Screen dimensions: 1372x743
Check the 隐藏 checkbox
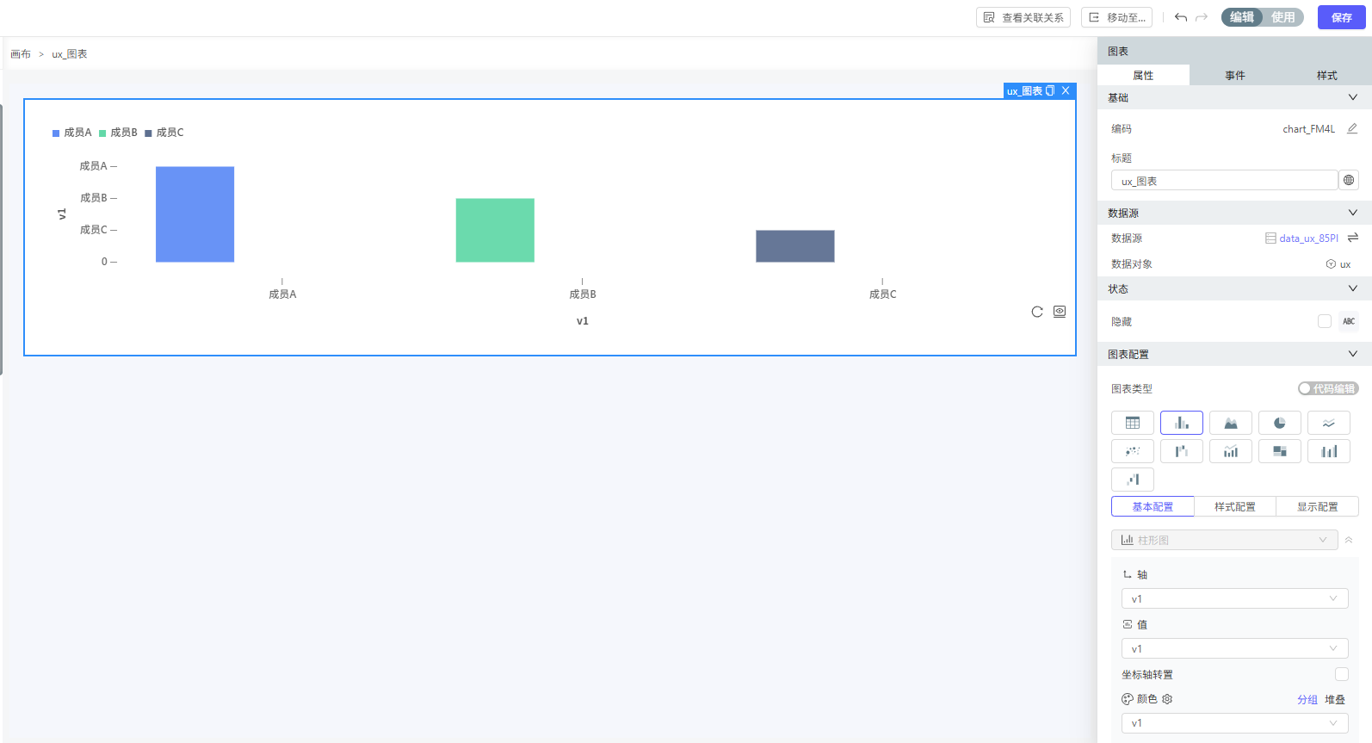(x=1324, y=321)
